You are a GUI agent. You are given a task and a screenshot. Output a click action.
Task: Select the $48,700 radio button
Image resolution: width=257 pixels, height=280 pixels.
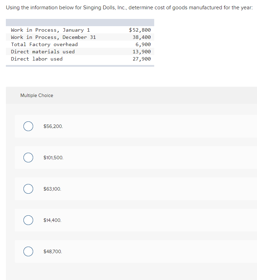(28, 251)
